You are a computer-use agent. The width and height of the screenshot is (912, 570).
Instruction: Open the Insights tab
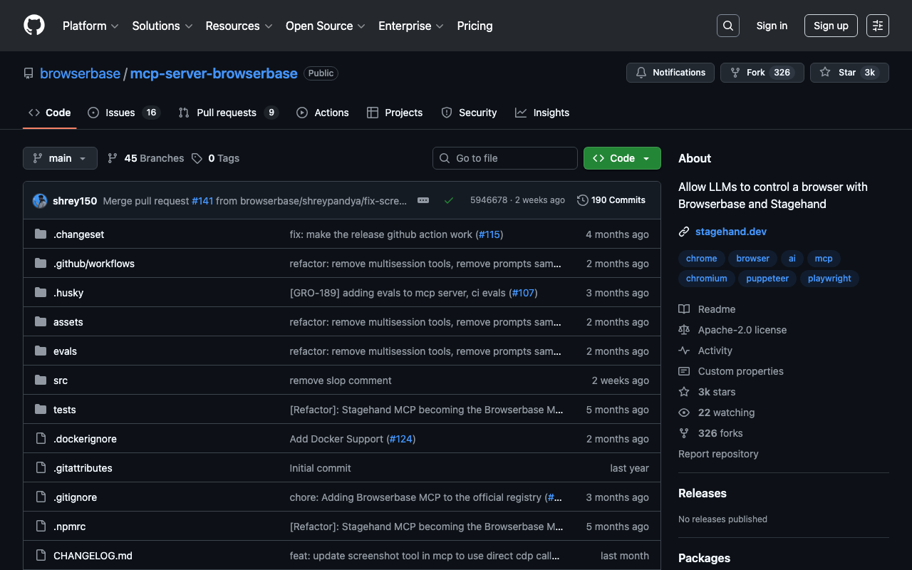point(542,113)
